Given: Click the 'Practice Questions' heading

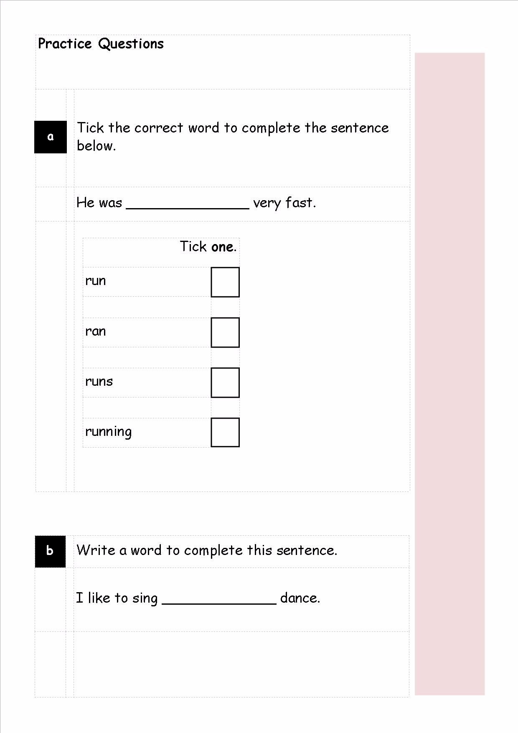Looking at the screenshot, I should click(101, 43).
